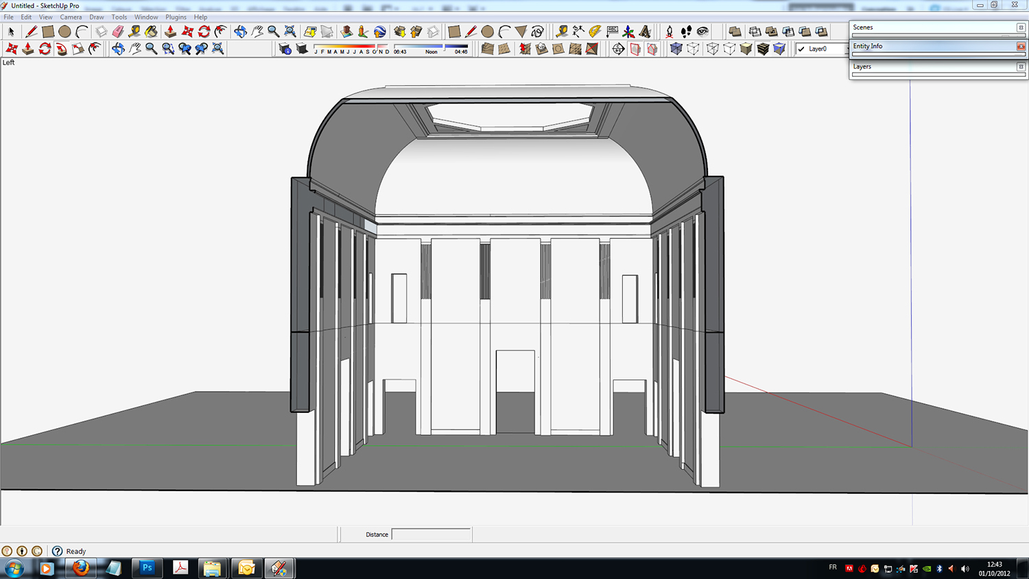Screen dimensions: 1029x579
Task: Select the arrow Select tool
Action: pyautogui.click(x=11, y=32)
